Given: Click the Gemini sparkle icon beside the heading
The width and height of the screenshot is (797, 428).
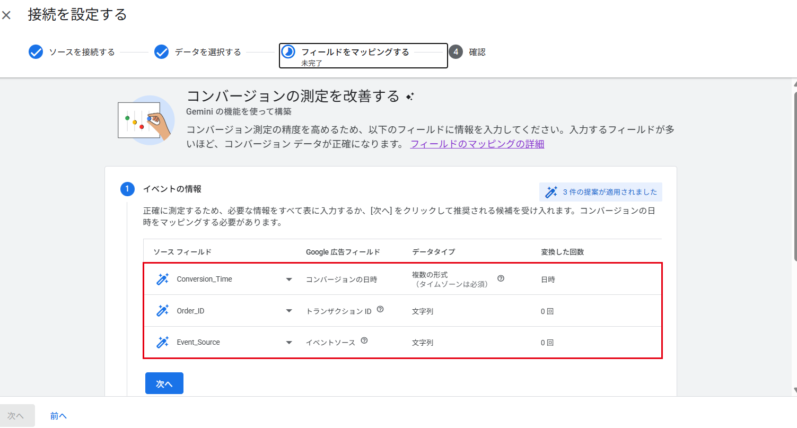Looking at the screenshot, I should click(x=409, y=97).
